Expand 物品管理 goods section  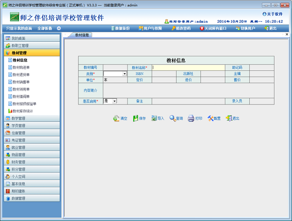[x=32, y=154]
